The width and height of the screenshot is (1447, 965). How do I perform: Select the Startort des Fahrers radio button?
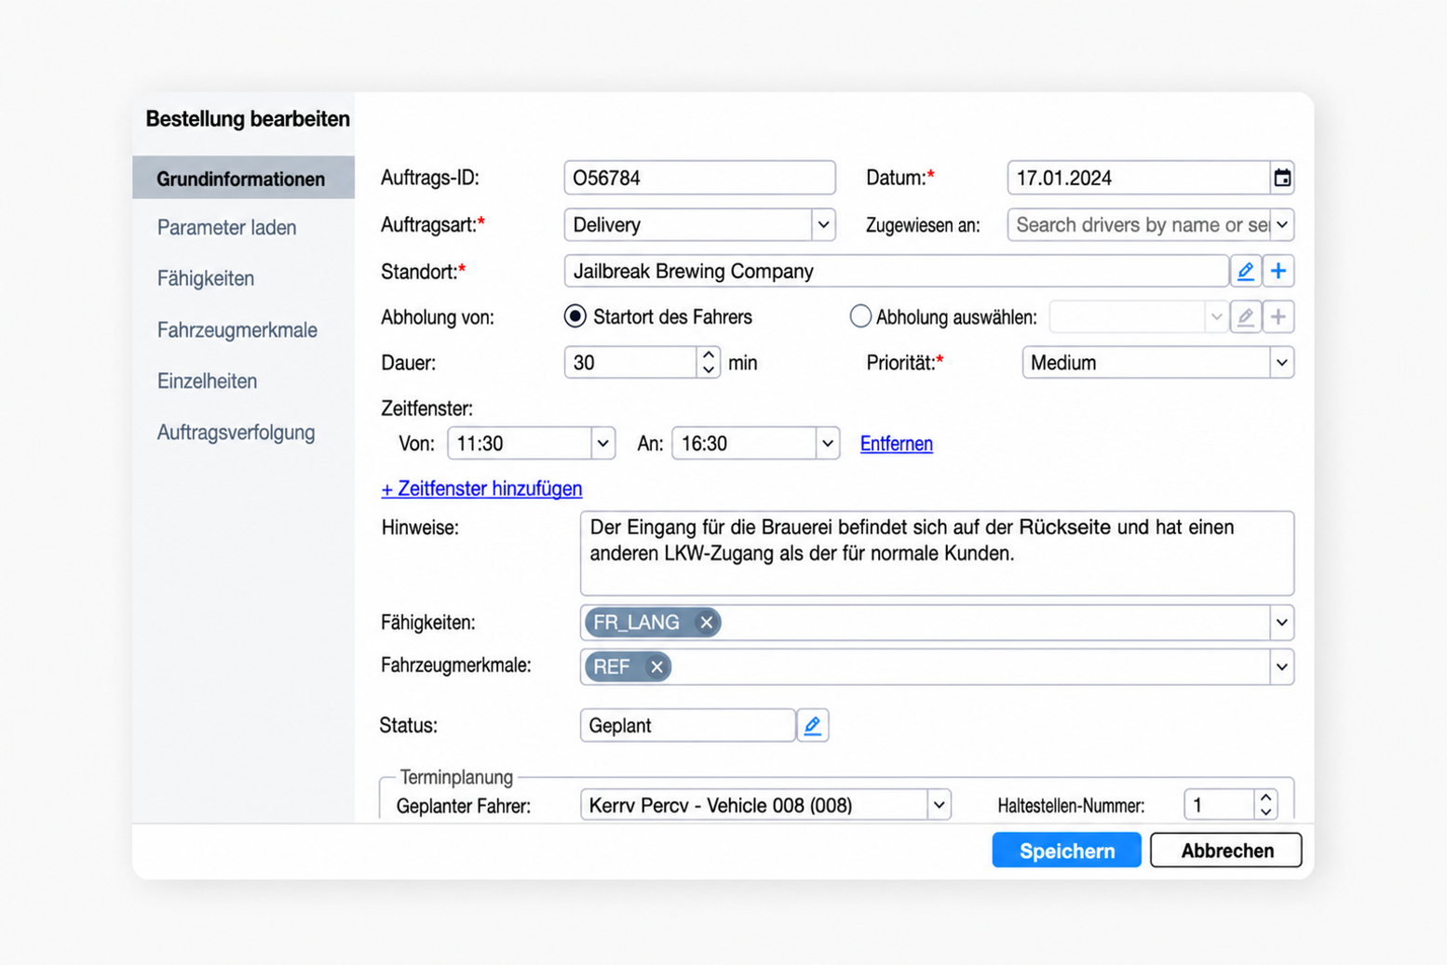(x=575, y=316)
